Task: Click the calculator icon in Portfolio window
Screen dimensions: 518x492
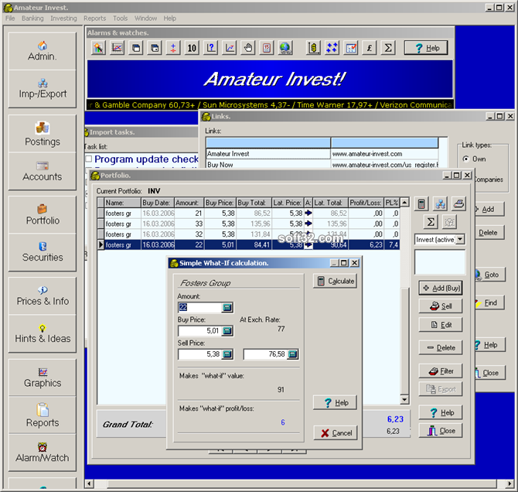Action: click(421, 204)
